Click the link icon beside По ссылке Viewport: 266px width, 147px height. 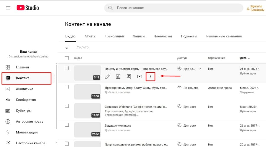[x=179, y=87]
